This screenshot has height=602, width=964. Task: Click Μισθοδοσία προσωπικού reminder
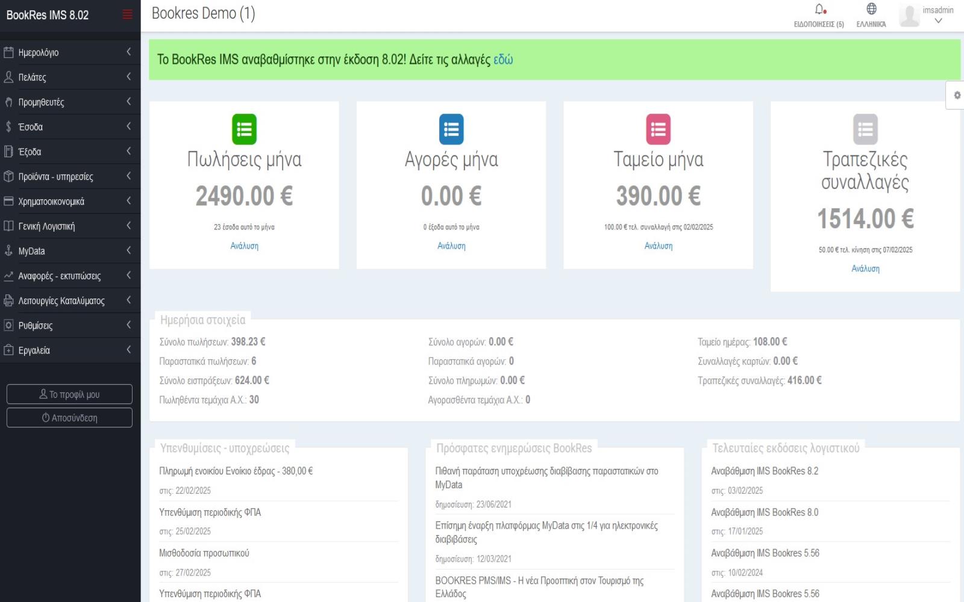(x=204, y=553)
